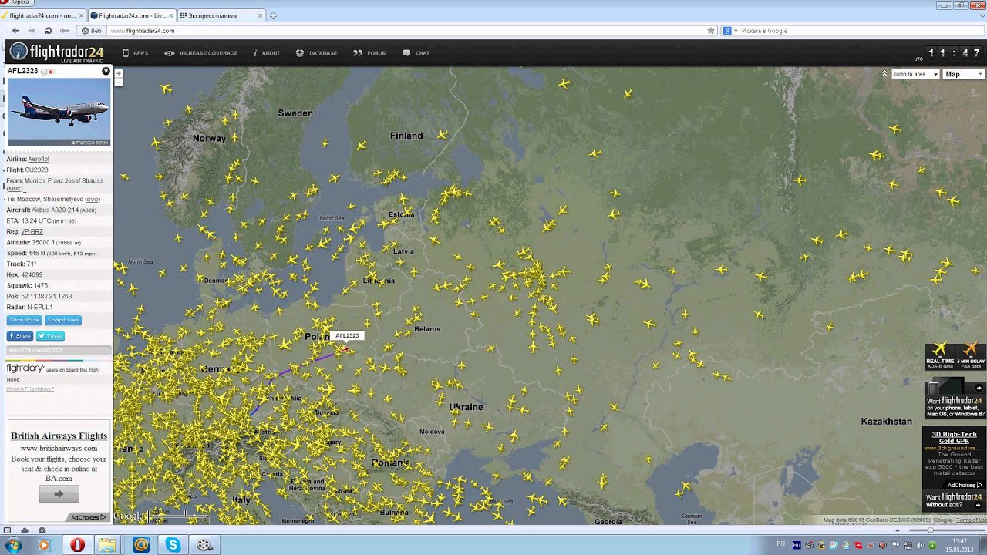
Task: Open the Aeroflot airline link
Action: pyautogui.click(x=39, y=159)
